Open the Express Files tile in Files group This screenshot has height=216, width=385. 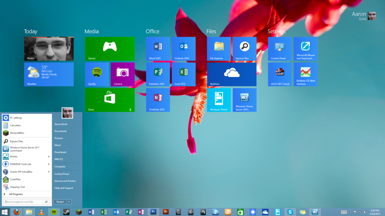point(244,49)
